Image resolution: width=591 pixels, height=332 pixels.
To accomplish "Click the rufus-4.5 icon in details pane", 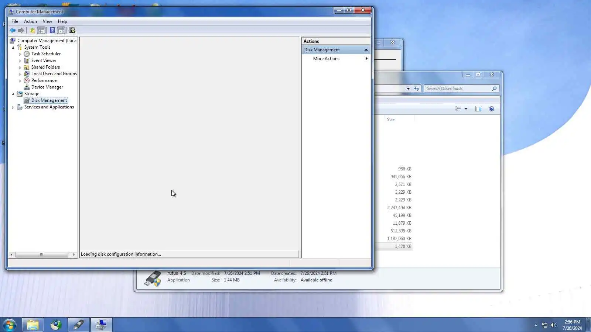I will [153, 278].
